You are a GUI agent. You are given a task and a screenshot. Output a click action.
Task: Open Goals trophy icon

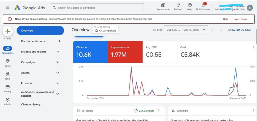(x=8, y=61)
